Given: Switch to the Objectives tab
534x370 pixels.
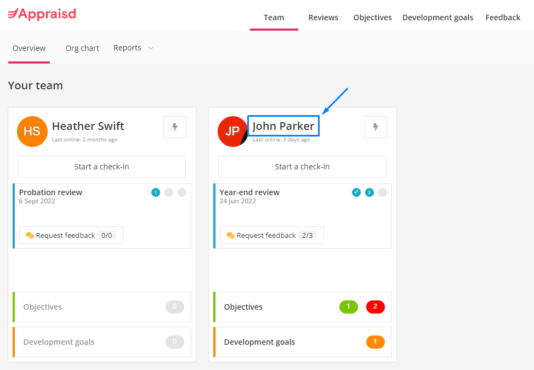Looking at the screenshot, I should coord(373,18).
